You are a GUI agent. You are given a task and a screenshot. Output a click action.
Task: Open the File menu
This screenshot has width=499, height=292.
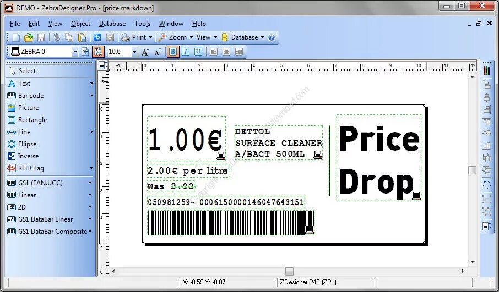[x=15, y=24]
